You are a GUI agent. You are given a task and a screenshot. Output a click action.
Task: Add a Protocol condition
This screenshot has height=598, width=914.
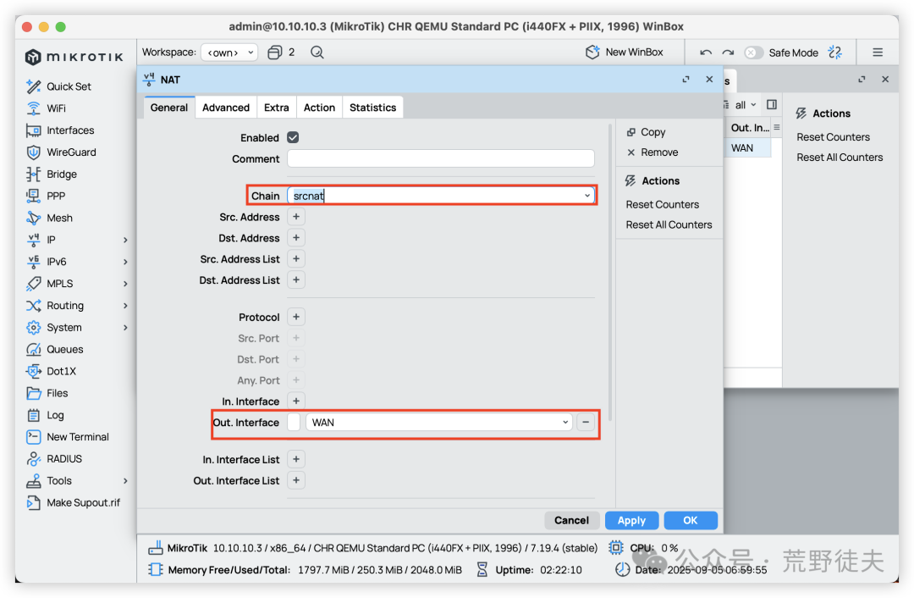coord(296,317)
